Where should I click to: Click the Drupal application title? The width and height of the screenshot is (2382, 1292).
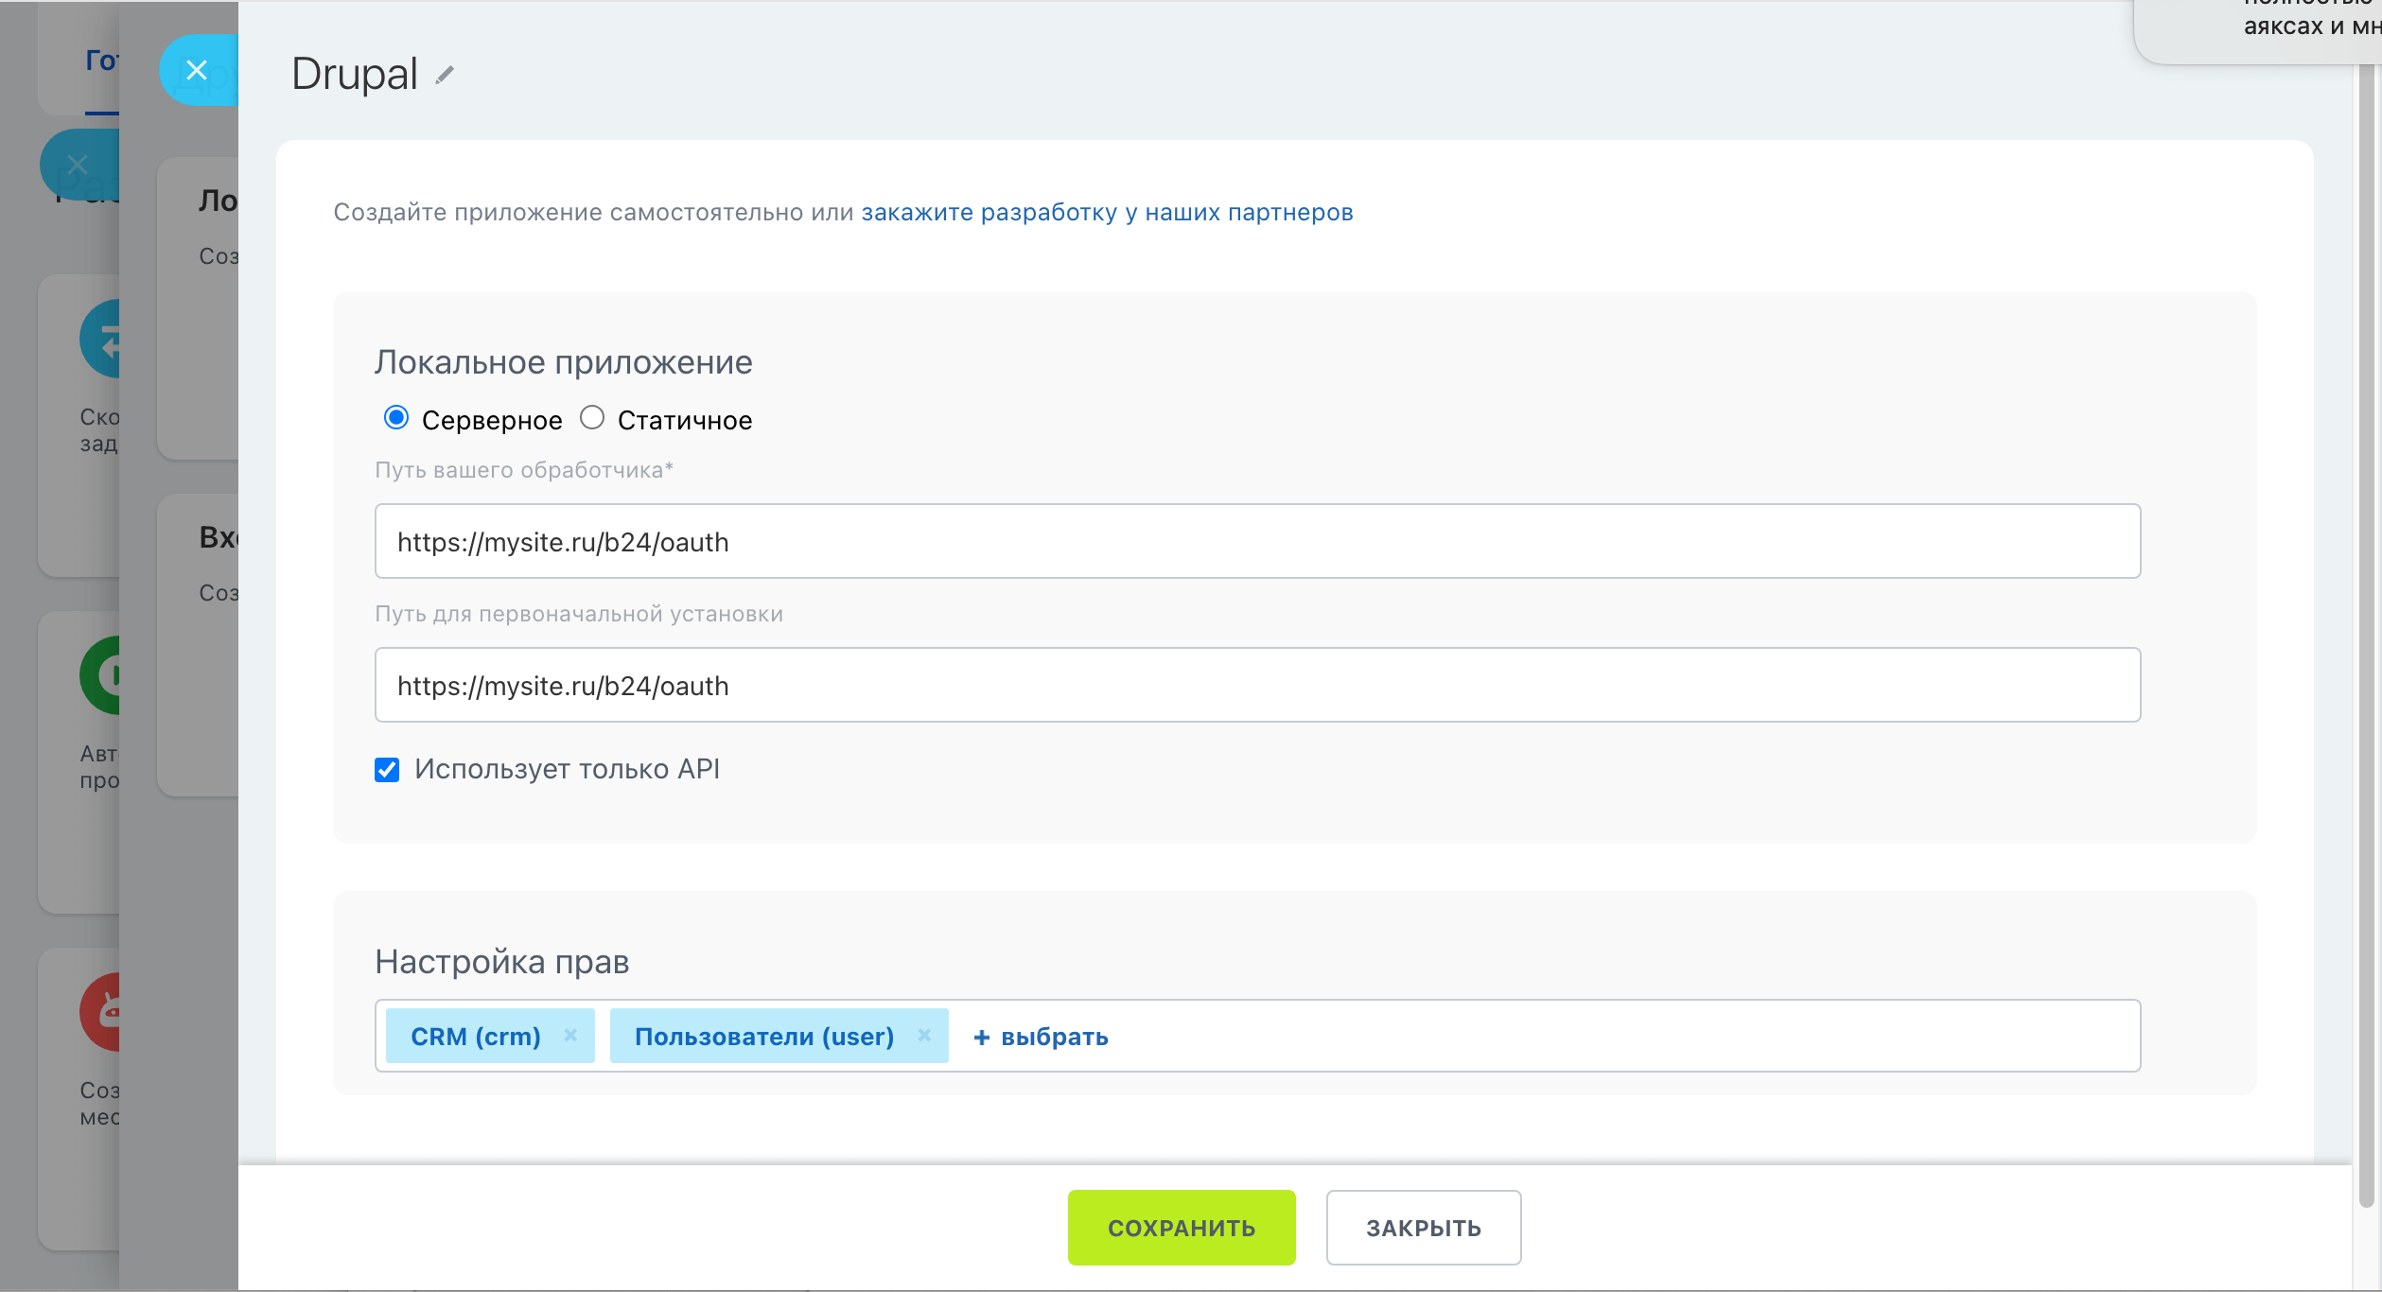tap(355, 75)
